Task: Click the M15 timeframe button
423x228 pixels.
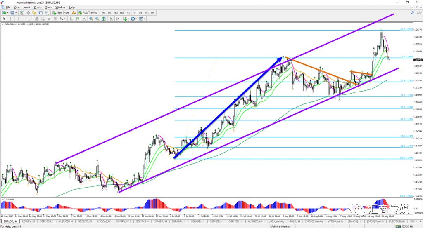Action: [116, 12]
